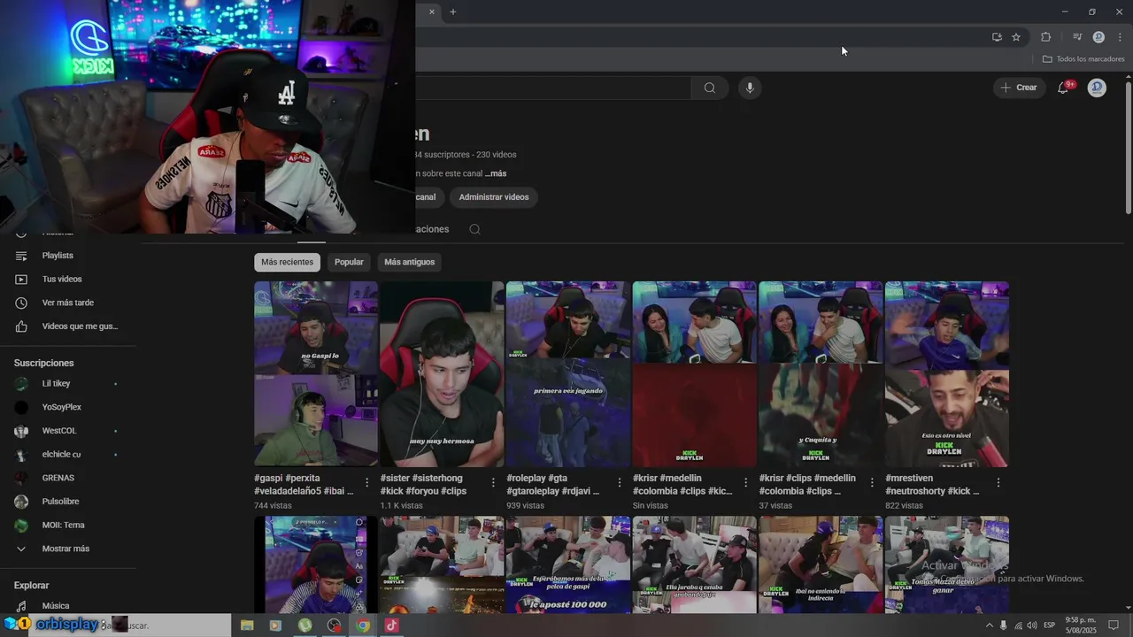Open options for #mrestiven #neutroshorty video
This screenshot has width=1133, height=637.
point(998,483)
